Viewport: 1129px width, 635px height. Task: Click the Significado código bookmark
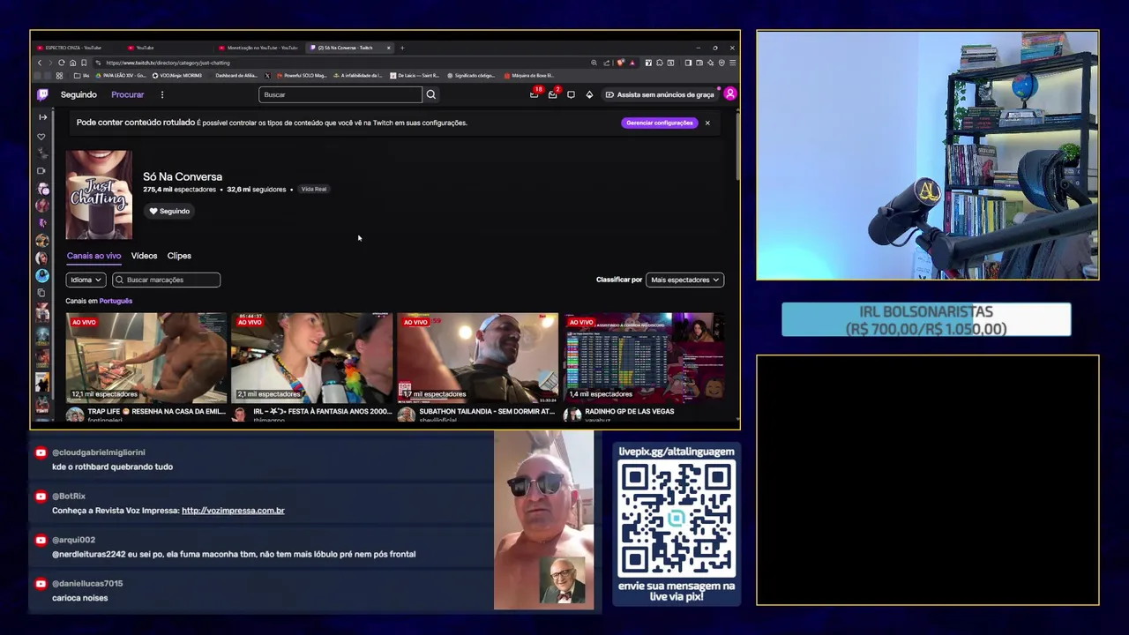click(x=471, y=76)
